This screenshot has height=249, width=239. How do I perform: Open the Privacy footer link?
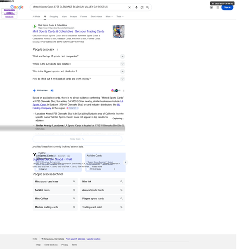[x=65, y=245]
